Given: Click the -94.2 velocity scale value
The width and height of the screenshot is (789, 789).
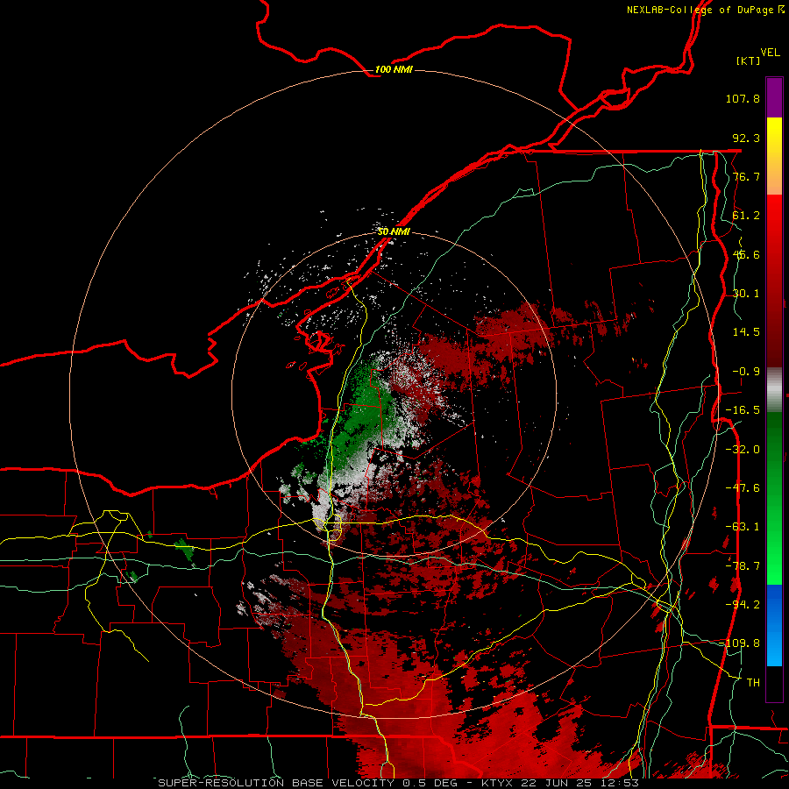Looking at the screenshot, I should coord(743,605).
